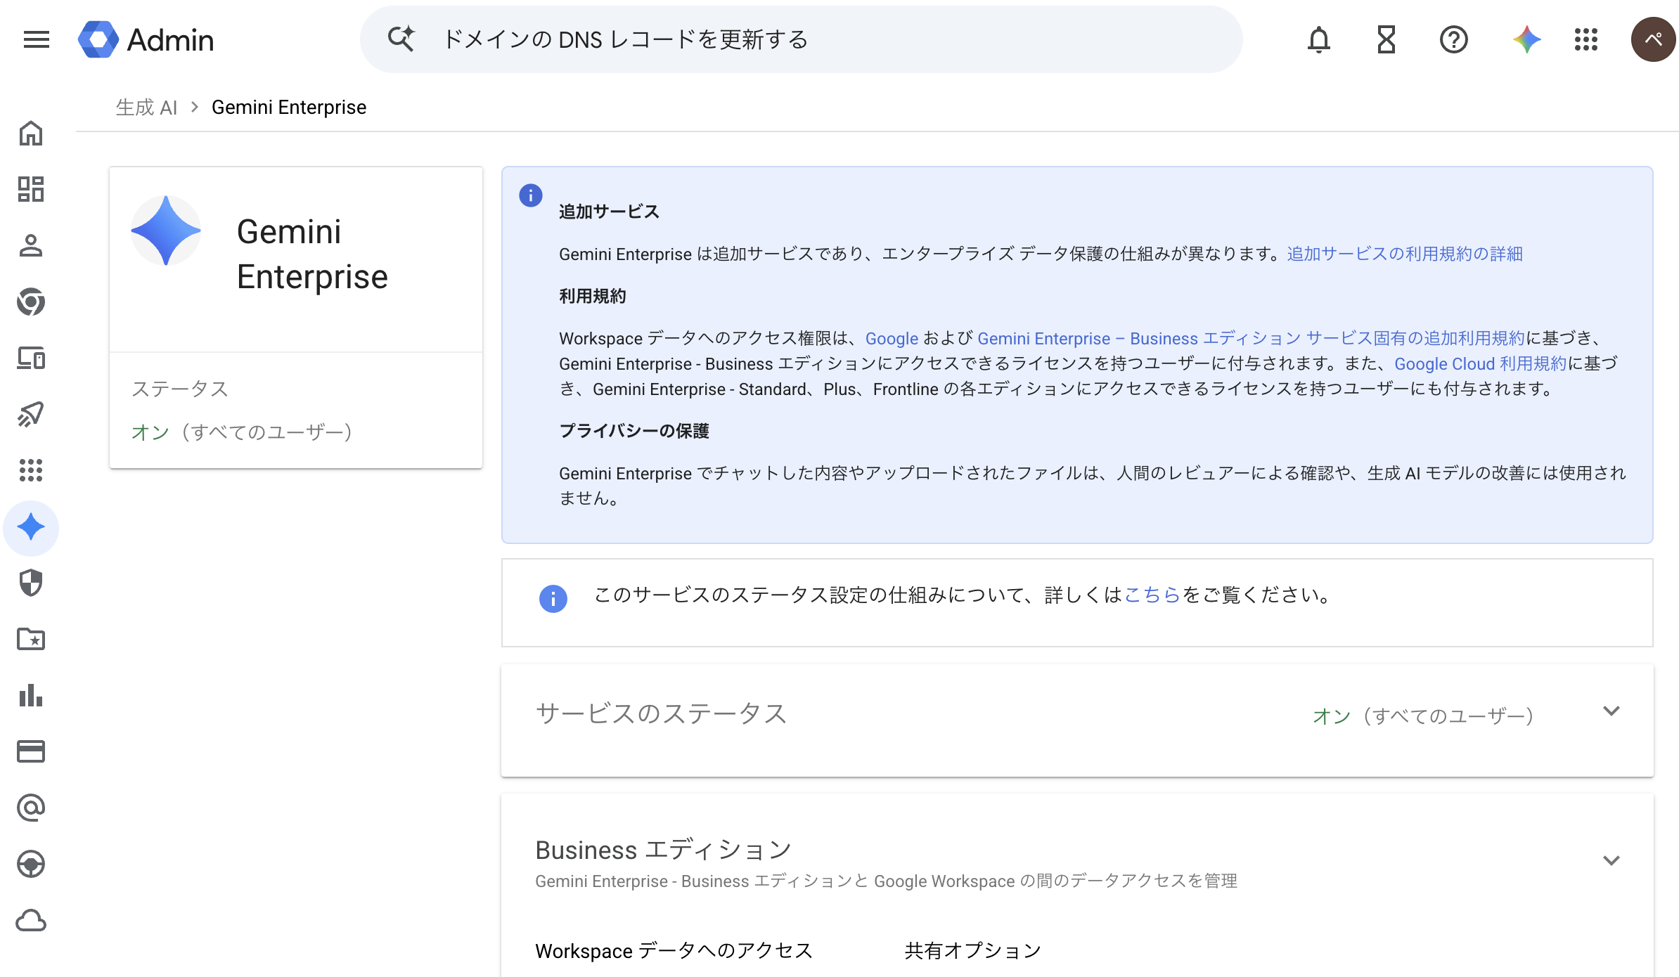Open the Google apps grid
The width and height of the screenshot is (1679, 977).
1586,39
